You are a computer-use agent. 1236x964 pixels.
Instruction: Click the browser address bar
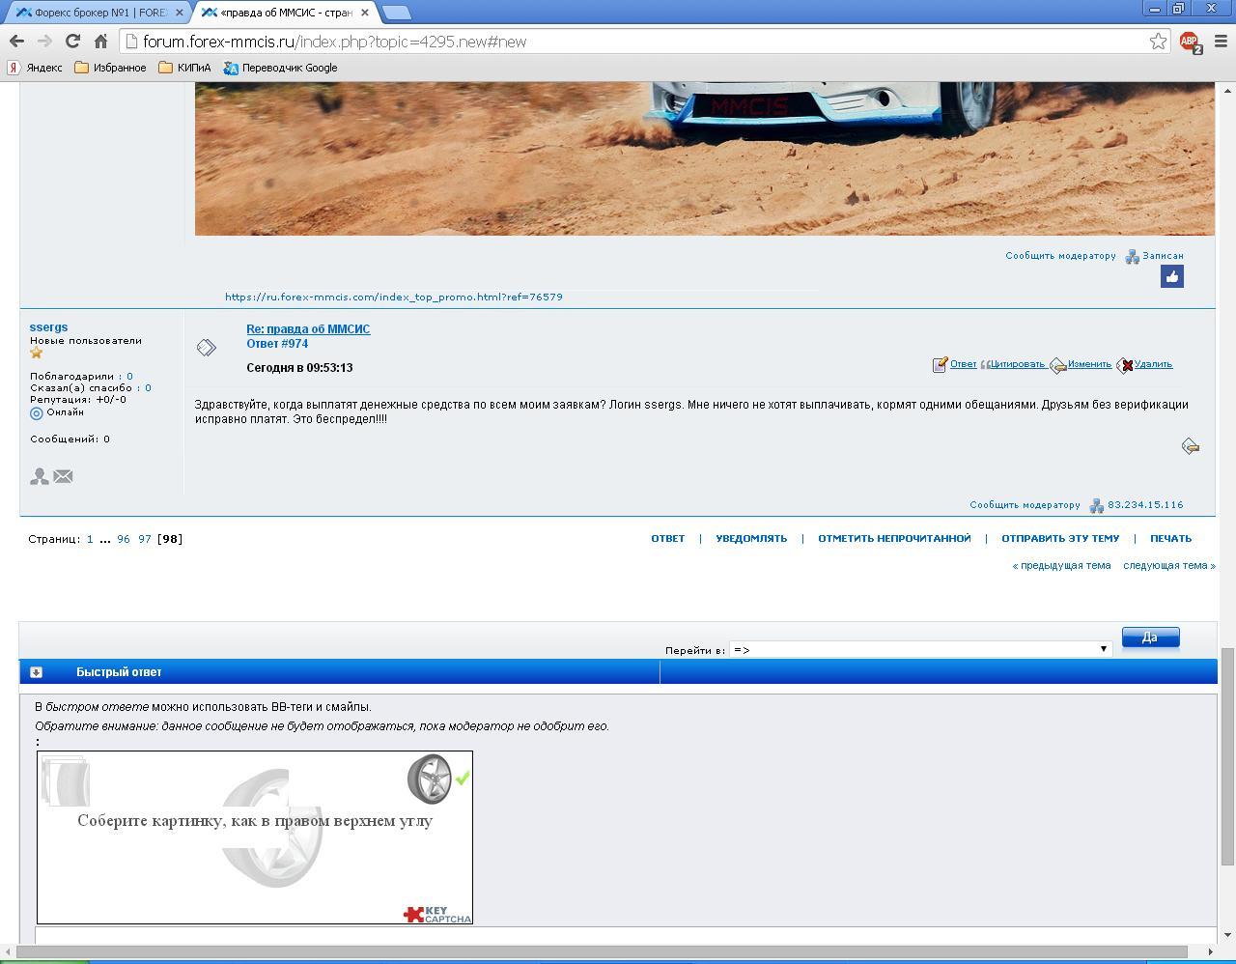coord(637,42)
